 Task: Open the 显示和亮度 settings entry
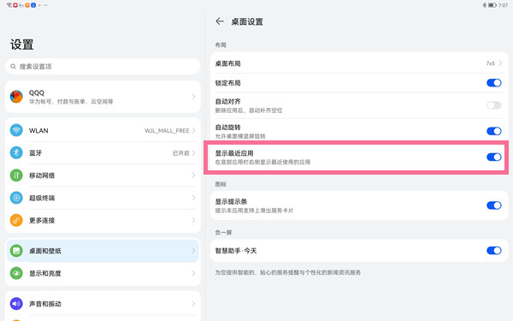coord(103,273)
